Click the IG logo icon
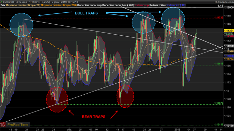 coord(3,124)
